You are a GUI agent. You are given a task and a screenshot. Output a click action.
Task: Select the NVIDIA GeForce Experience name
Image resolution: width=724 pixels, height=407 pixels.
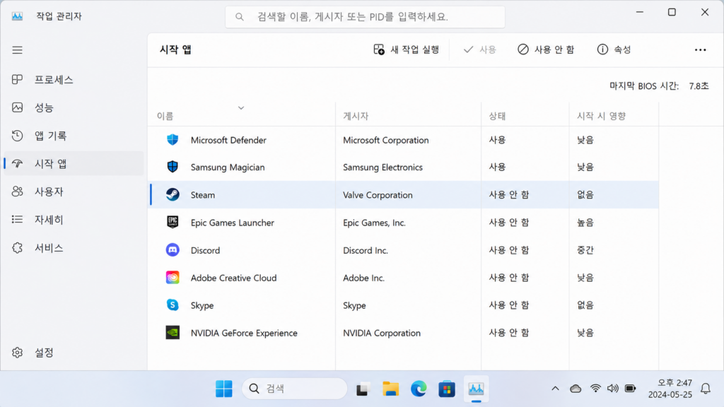coord(244,334)
